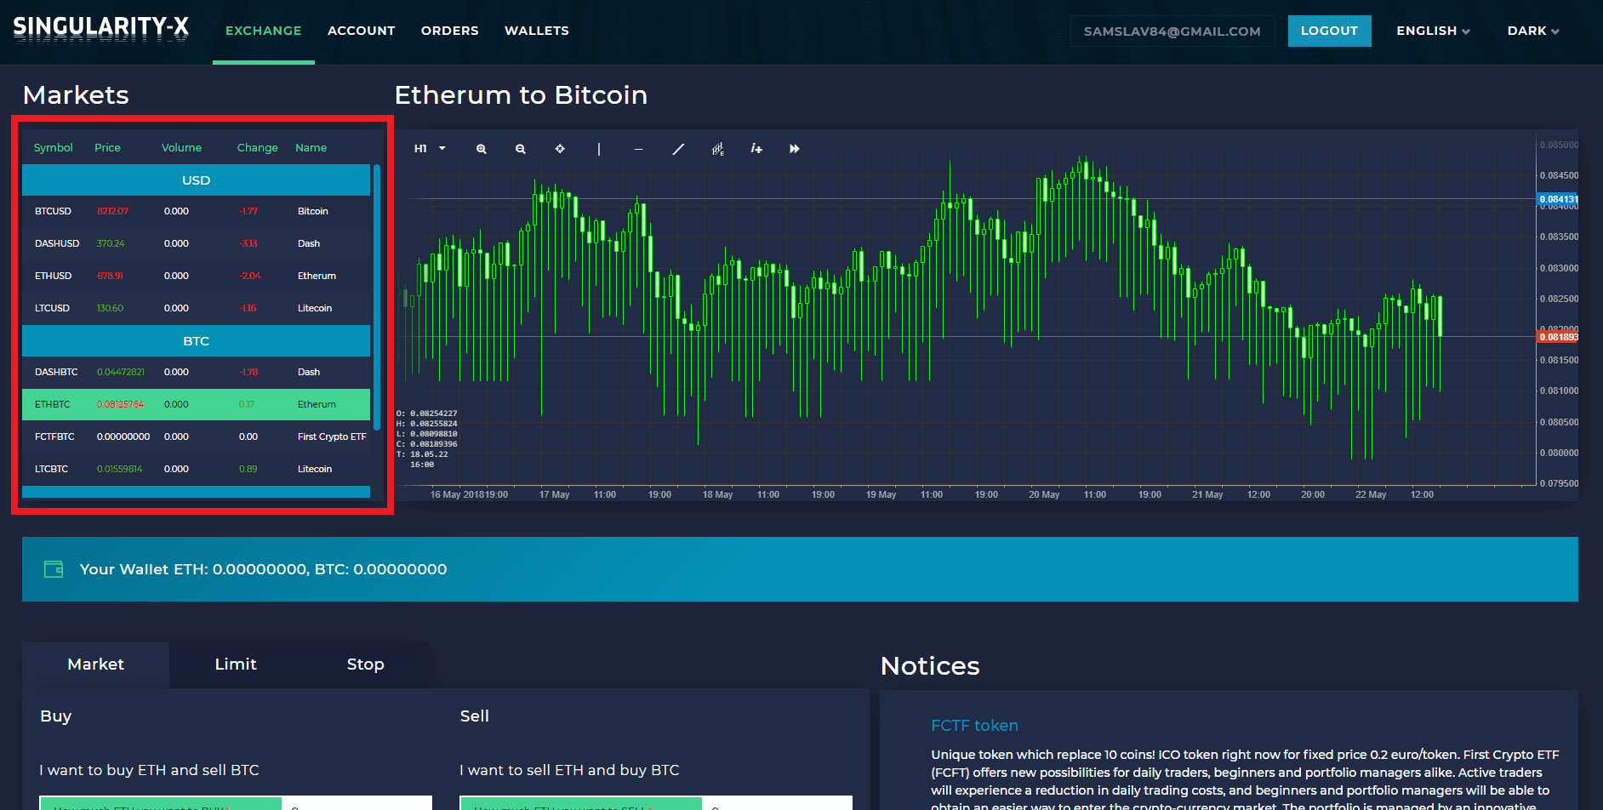Click the USD market group header
Image resolution: width=1603 pixels, height=810 pixels.
tap(196, 180)
